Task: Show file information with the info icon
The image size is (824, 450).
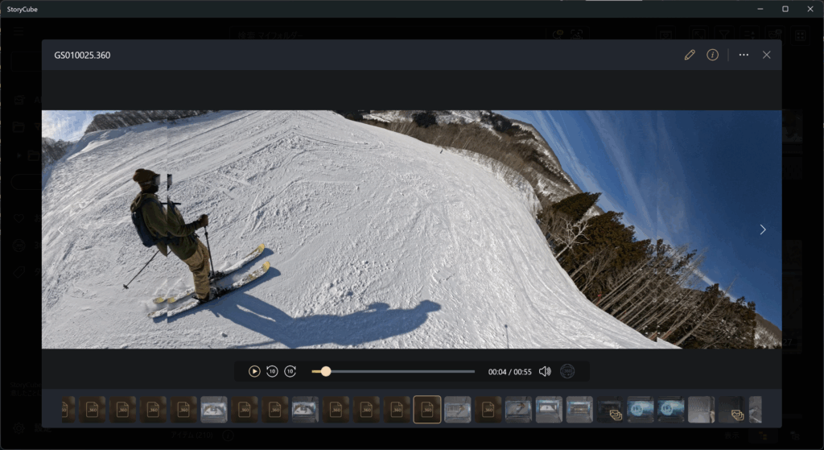Action: pos(713,55)
